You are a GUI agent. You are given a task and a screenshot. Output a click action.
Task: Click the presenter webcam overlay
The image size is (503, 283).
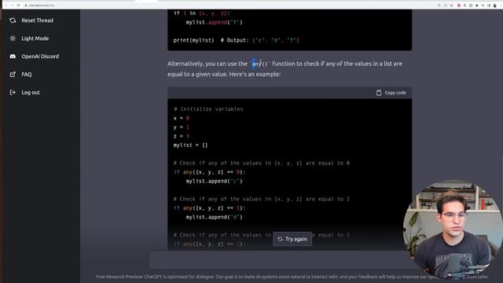453,230
